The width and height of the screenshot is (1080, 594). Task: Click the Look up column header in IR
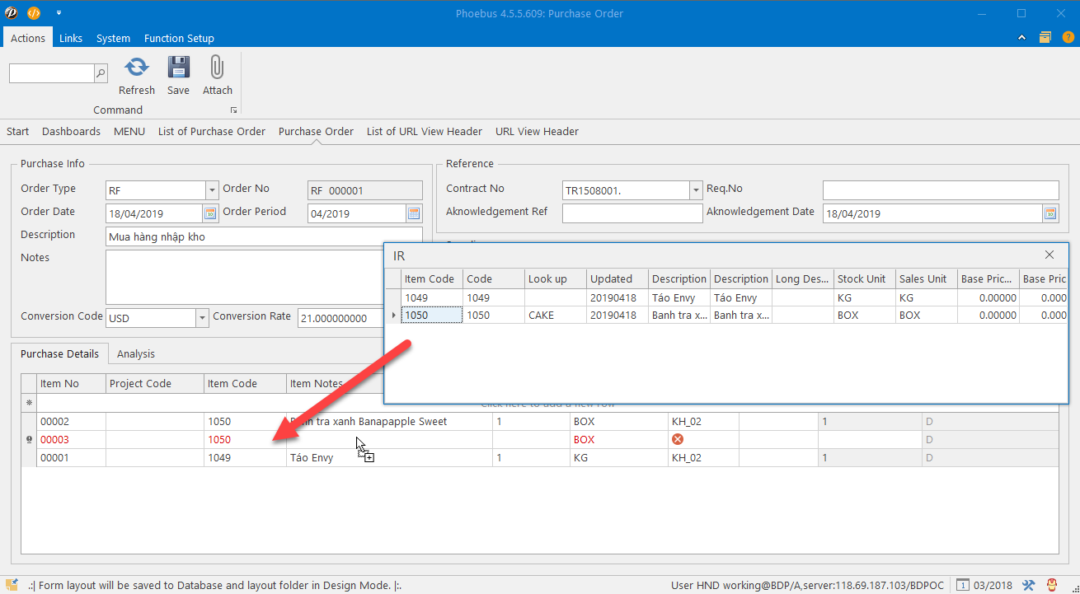tap(556, 278)
